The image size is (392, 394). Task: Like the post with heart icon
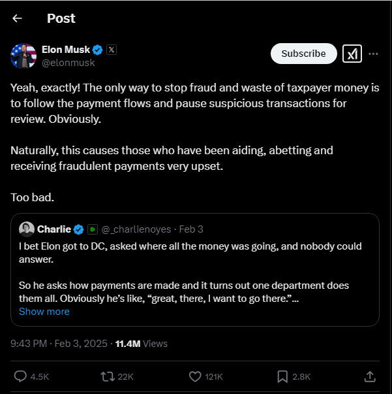(x=194, y=376)
